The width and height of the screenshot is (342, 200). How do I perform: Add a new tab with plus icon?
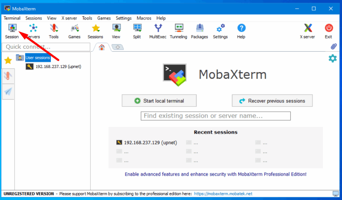118,47
